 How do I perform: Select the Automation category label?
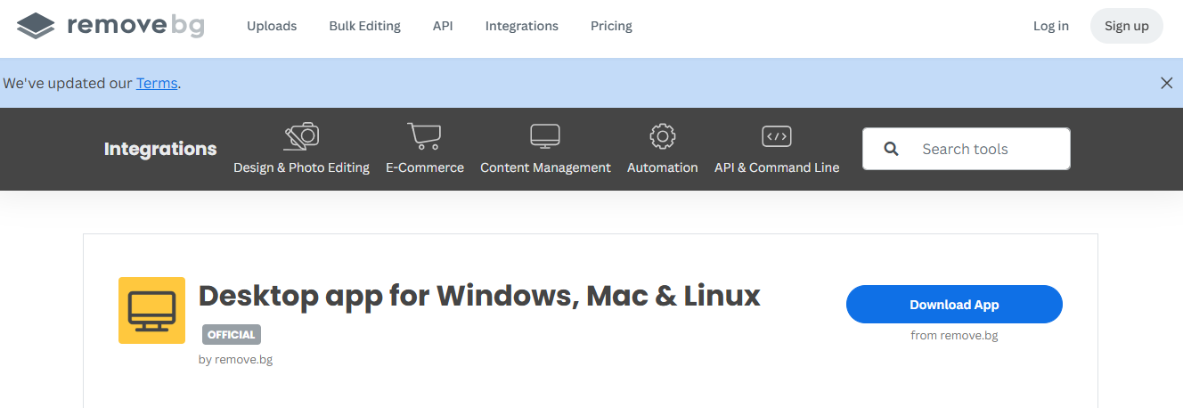point(663,167)
